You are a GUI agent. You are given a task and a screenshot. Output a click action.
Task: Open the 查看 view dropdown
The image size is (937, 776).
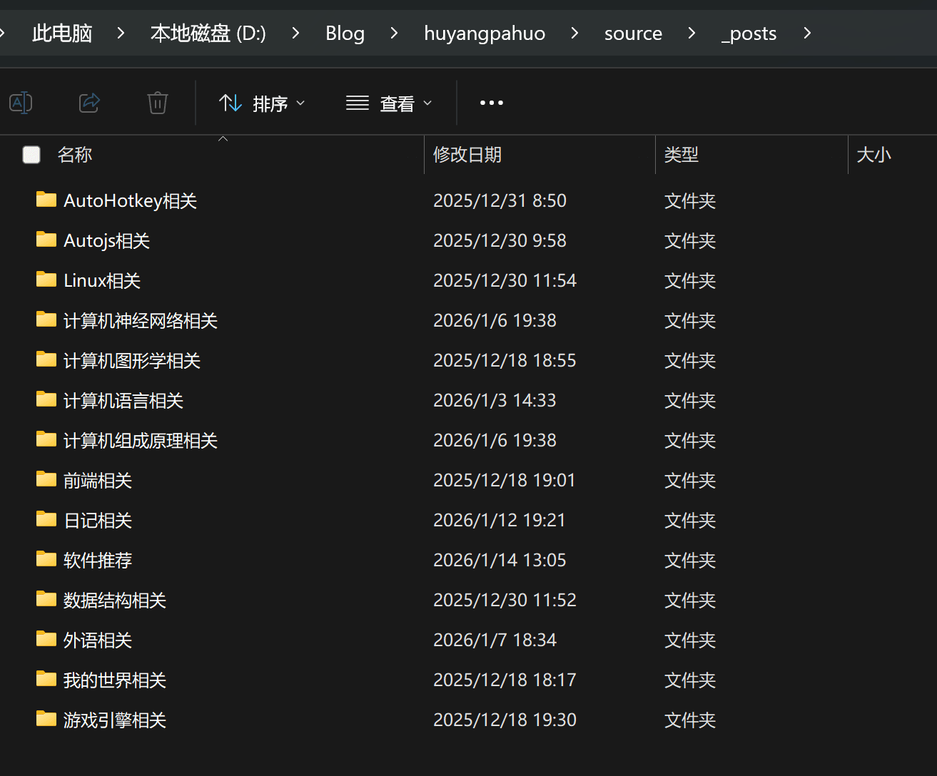(389, 103)
